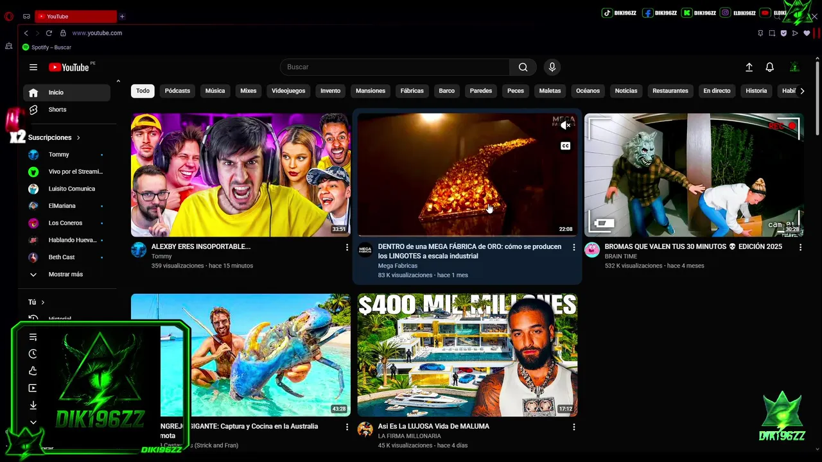The image size is (822, 462).
Task: Select the Pódcasts filter chip
Action: tap(177, 91)
